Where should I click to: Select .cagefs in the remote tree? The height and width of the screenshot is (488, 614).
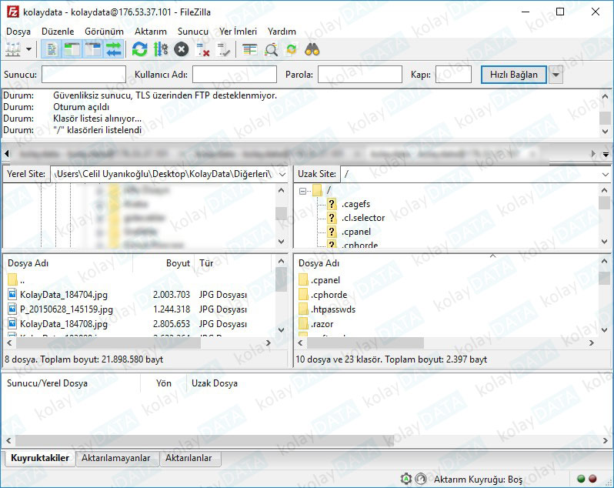pos(355,204)
